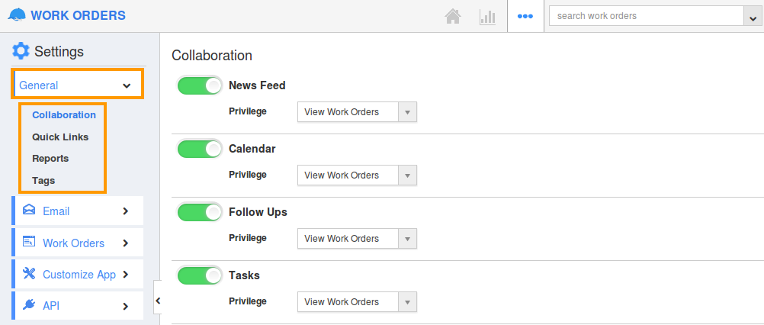Click the Email envelope icon
Viewport: 764px width, 325px height.
(29, 210)
